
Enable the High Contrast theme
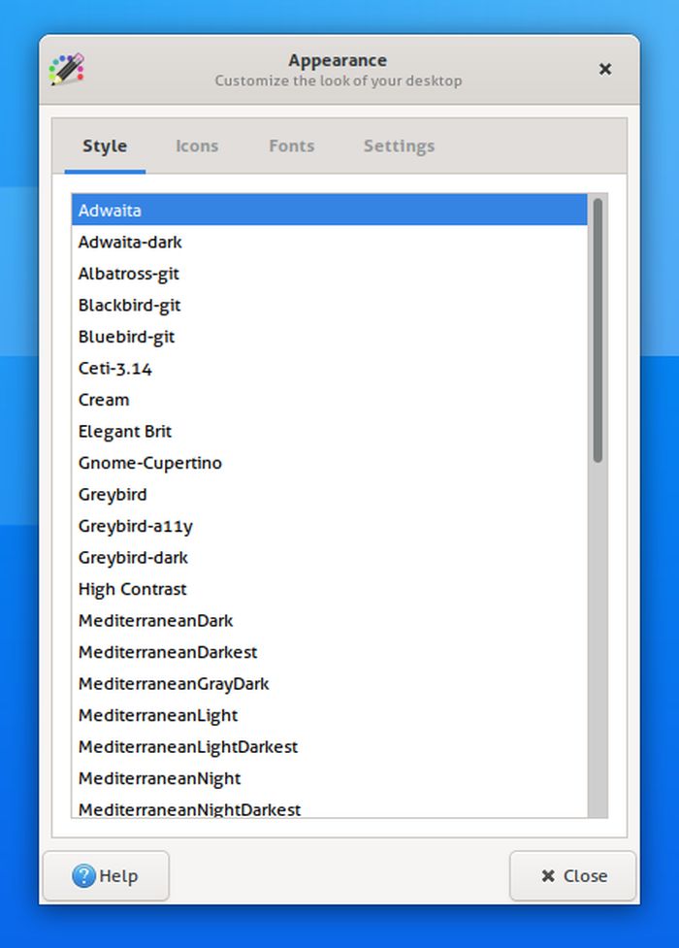[x=132, y=589]
